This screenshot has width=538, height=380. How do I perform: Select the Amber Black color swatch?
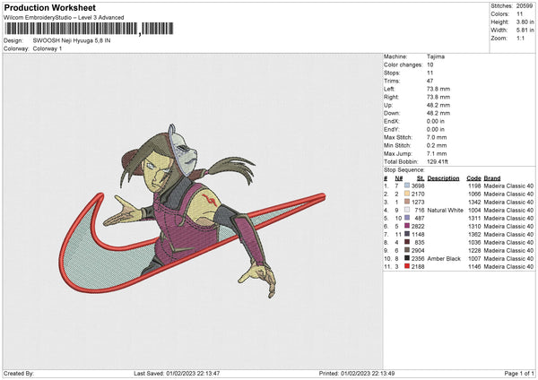[x=407, y=258]
